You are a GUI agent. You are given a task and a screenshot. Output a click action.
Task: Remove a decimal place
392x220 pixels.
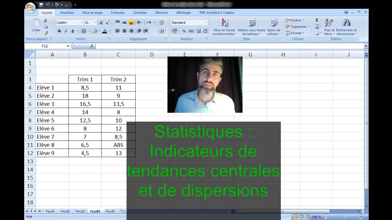205,31
